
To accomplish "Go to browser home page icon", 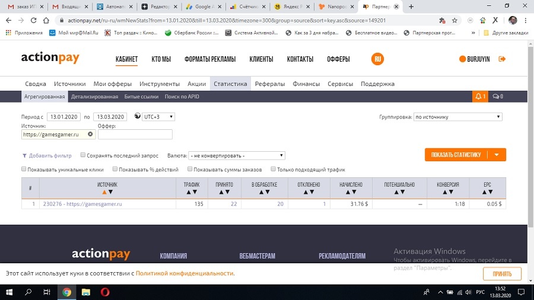I will 46,20.
